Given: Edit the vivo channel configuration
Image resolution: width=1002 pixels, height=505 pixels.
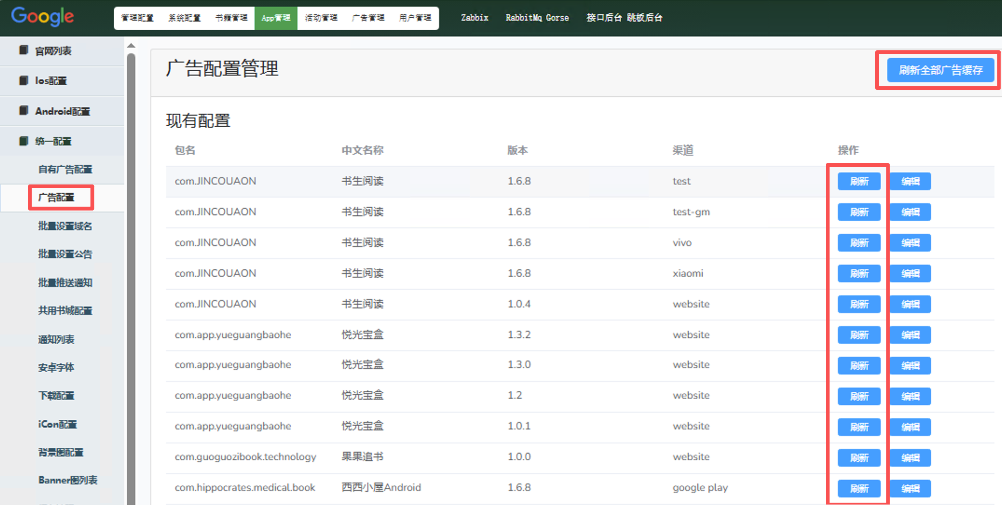Looking at the screenshot, I should tap(910, 243).
